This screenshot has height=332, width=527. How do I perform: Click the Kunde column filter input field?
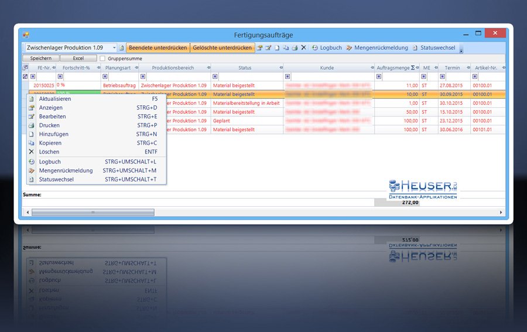(332, 76)
